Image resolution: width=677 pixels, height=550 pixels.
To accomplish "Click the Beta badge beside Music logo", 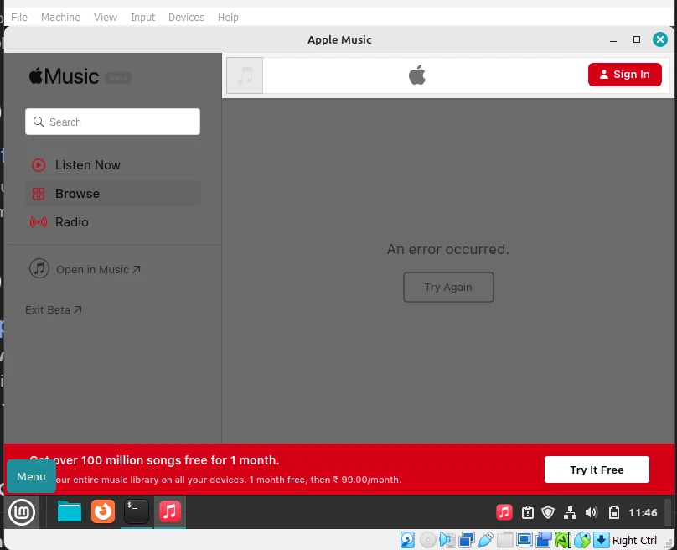I will pyautogui.click(x=118, y=78).
